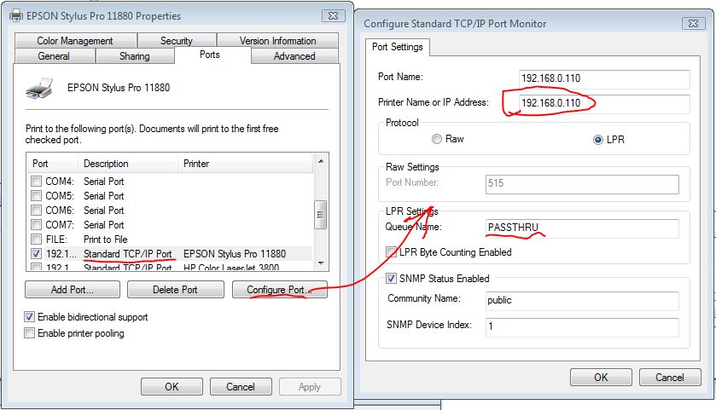
Task: Click the port list scroll down arrow
Action: tap(321, 263)
